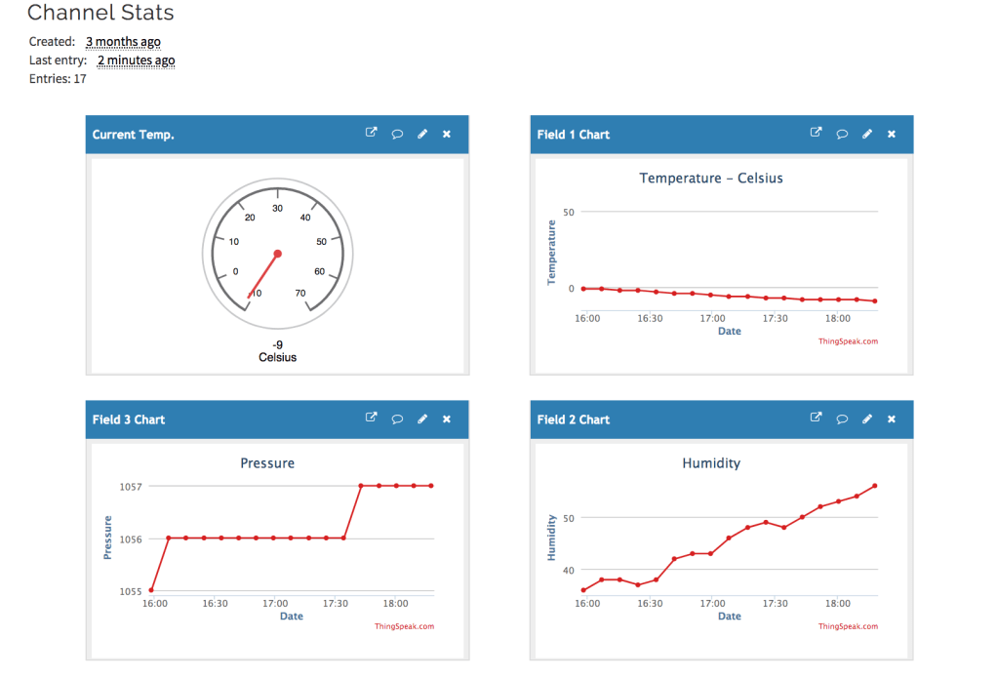Open Current Temp. widget in new window
998x678 pixels.
coord(371,134)
